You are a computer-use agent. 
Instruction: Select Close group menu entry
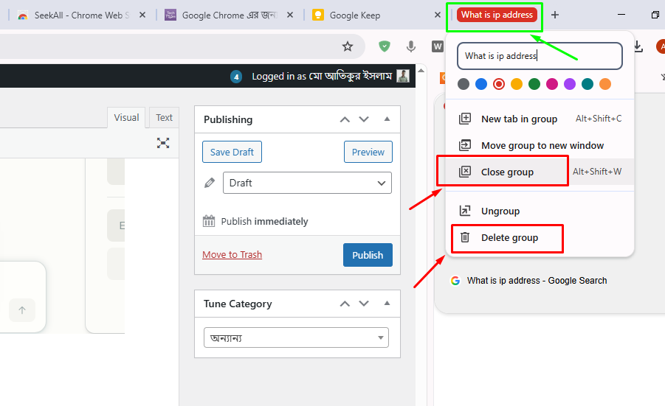coord(540,172)
